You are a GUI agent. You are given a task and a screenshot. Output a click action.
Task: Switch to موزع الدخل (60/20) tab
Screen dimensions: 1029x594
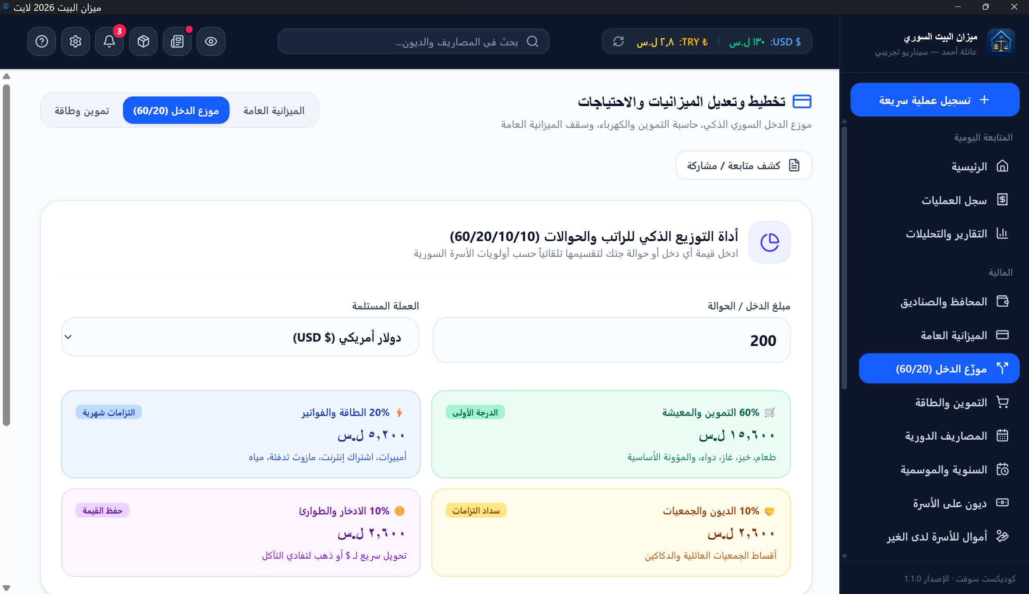176,110
